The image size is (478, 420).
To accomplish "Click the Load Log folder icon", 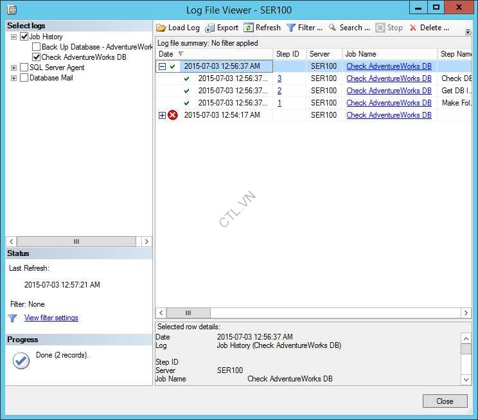I will pos(161,28).
